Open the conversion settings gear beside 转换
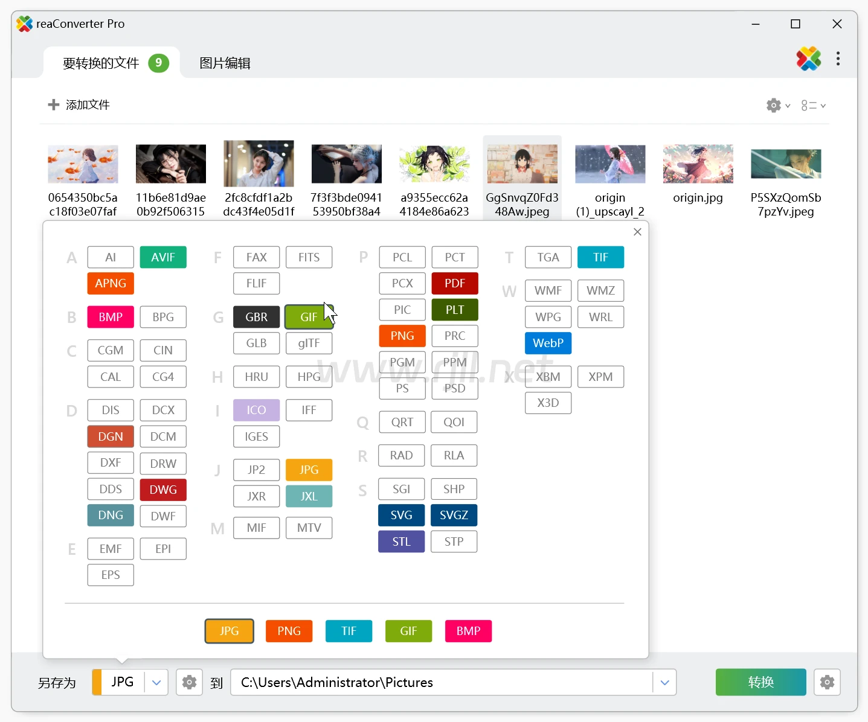Image resolution: width=868 pixels, height=722 pixels. coord(827,682)
